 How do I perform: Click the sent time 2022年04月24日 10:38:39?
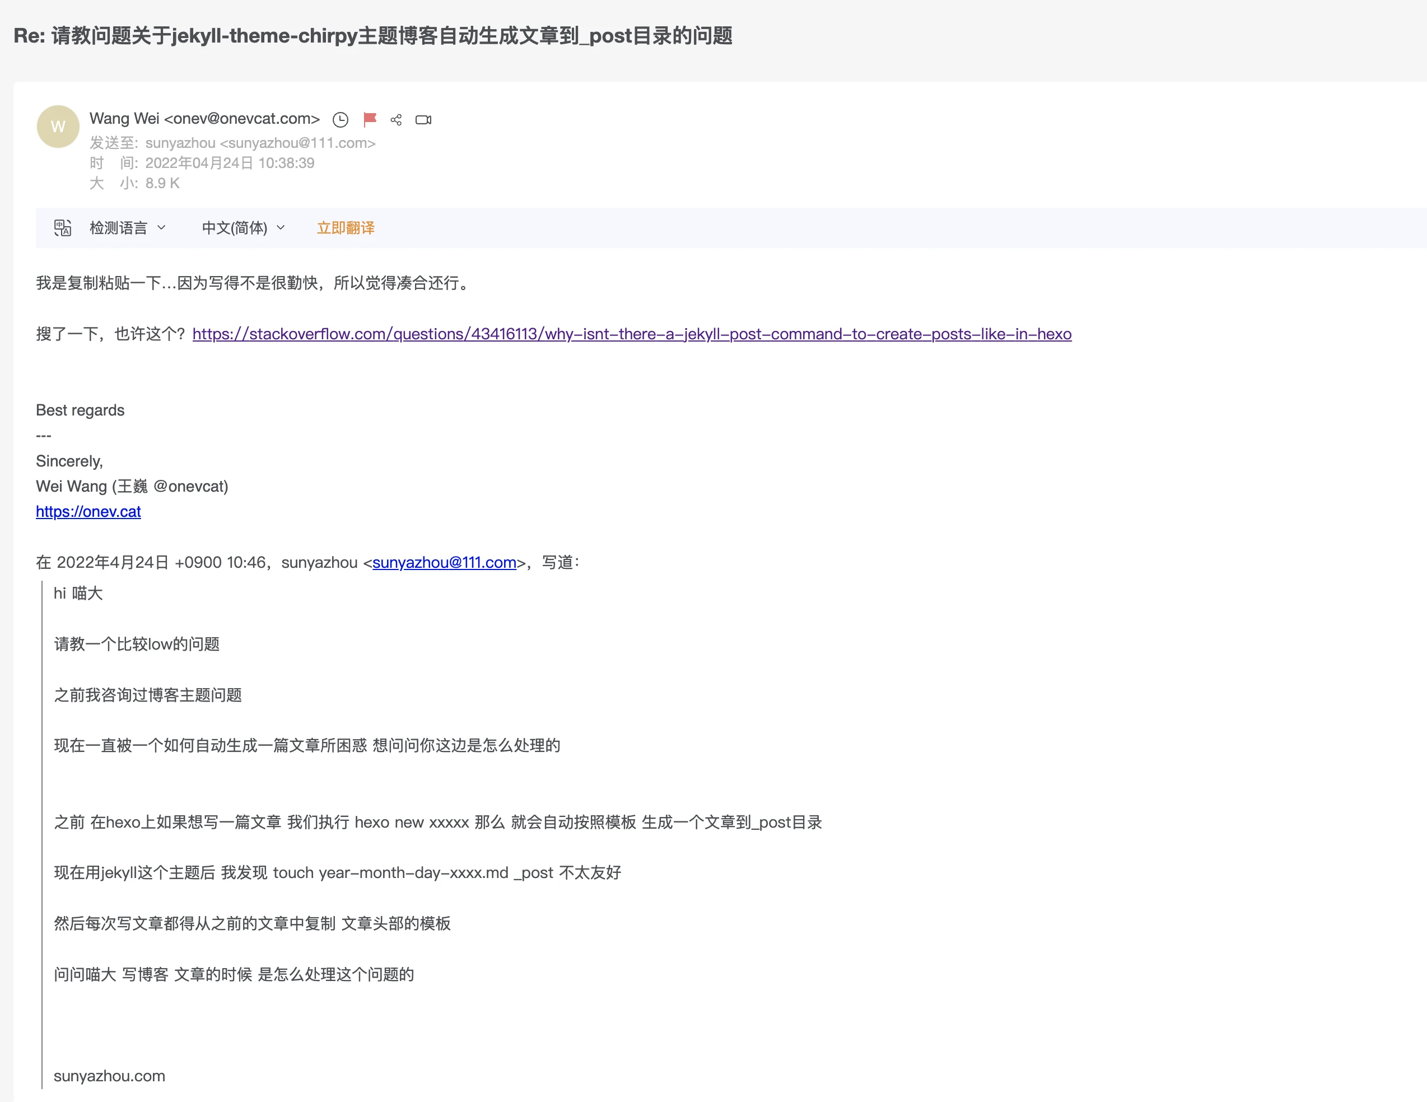pyautogui.click(x=230, y=164)
